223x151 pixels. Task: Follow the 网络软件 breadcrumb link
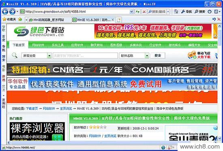click(49, 109)
